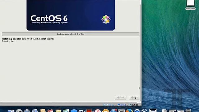Open the yellow Notes icon in the Dock
Image resolution: width=199 pixels, height=112 pixels.
pos(58,111)
